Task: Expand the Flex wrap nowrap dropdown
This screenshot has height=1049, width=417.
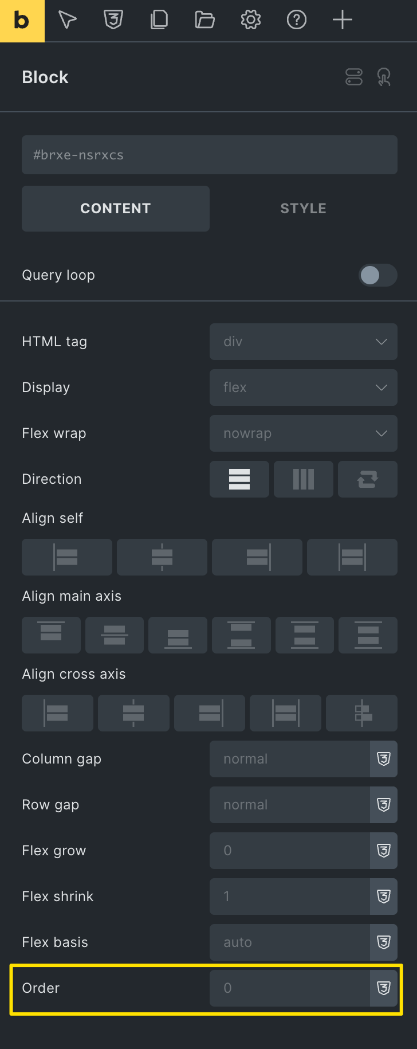Action: [x=304, y=433]
